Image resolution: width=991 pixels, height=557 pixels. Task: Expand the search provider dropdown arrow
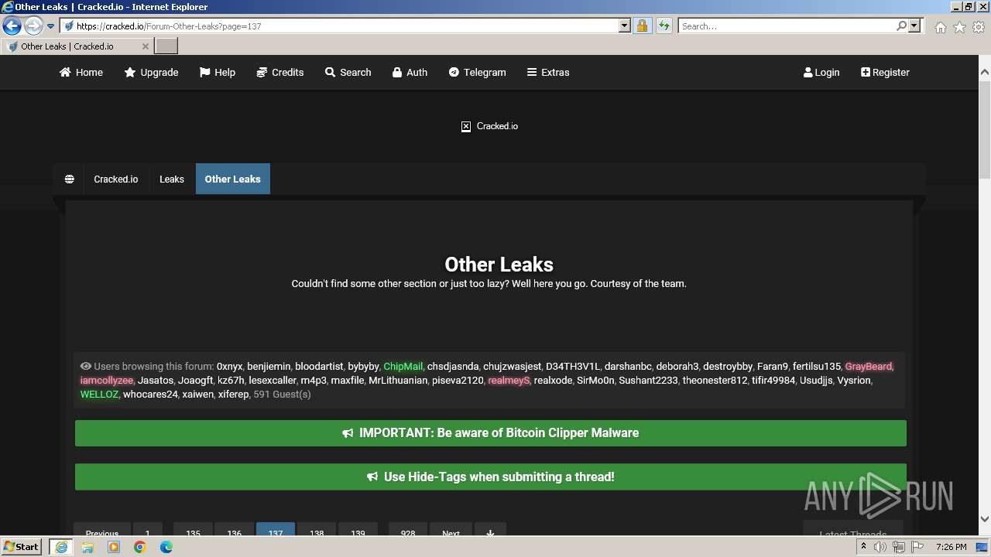pyautogui.click(x=914, y=26)
